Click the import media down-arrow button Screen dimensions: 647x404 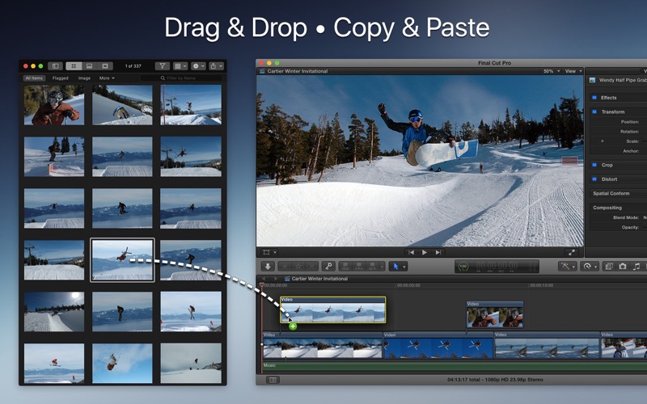tap(269, 266)
